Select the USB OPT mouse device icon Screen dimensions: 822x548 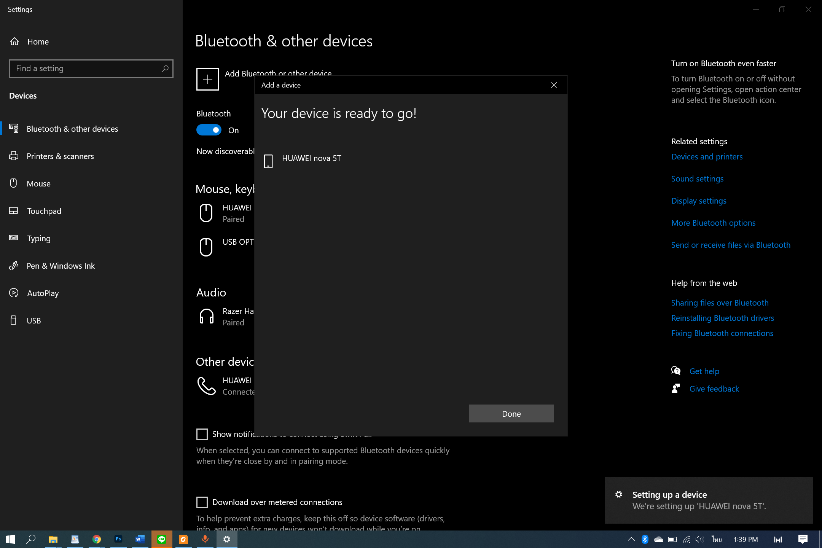pos(206,247)
